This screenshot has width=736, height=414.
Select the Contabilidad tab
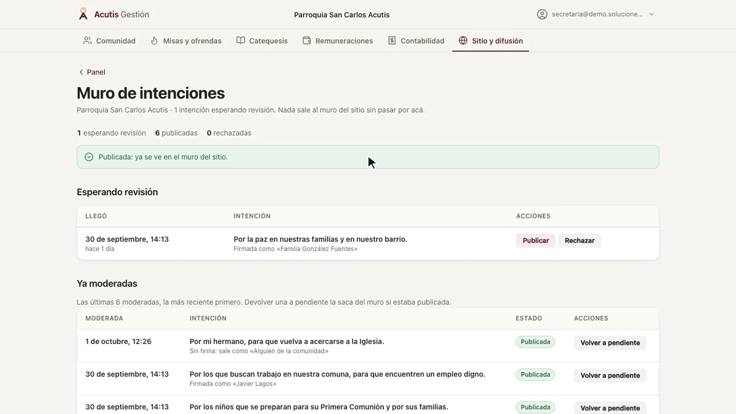[x=416, y=40]
